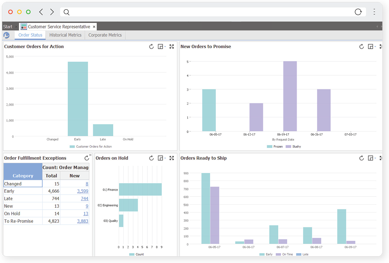Maximize the Orders on Hold panel
This screenshot has width=389, height=263.
point(172,158)
